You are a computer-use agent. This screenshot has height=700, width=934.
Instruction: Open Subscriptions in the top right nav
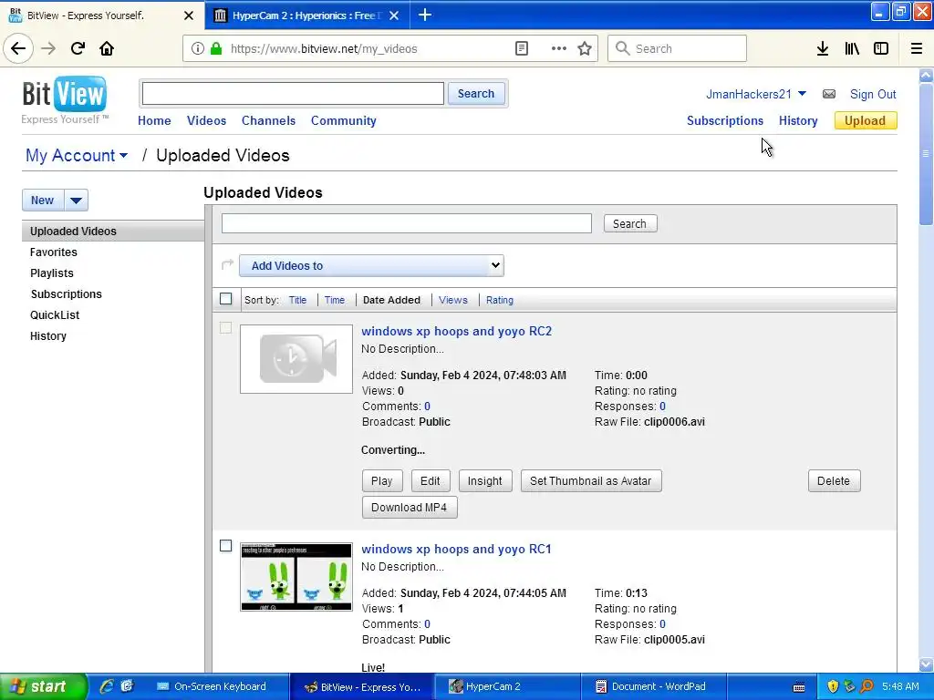click(x=725, y=121)
